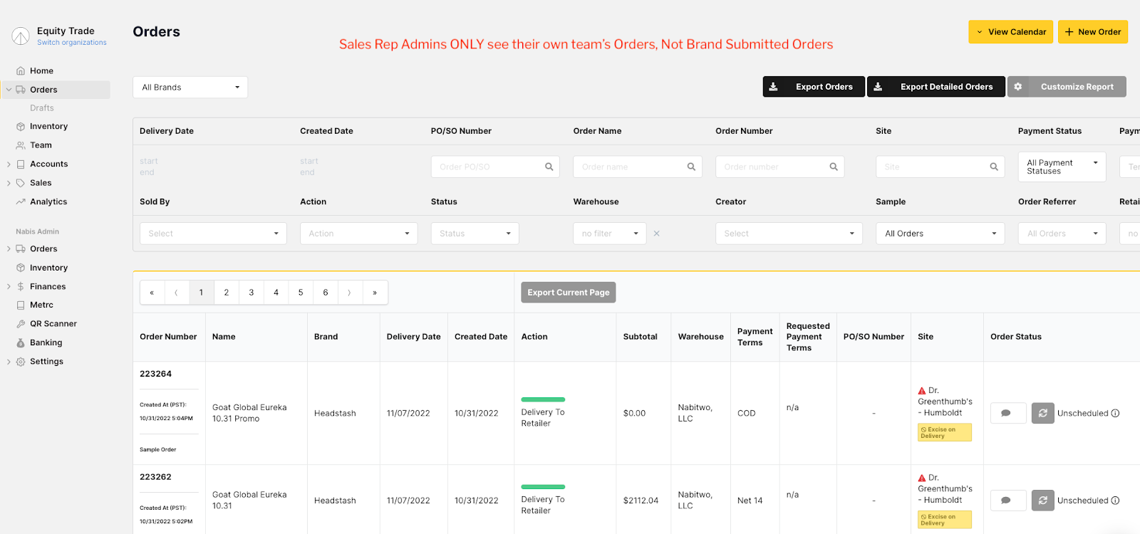Click the refresh icon for order 223262
The height and width of the screenshot is (534, 1140).
pyautogui.click(x=1042, y=501)
